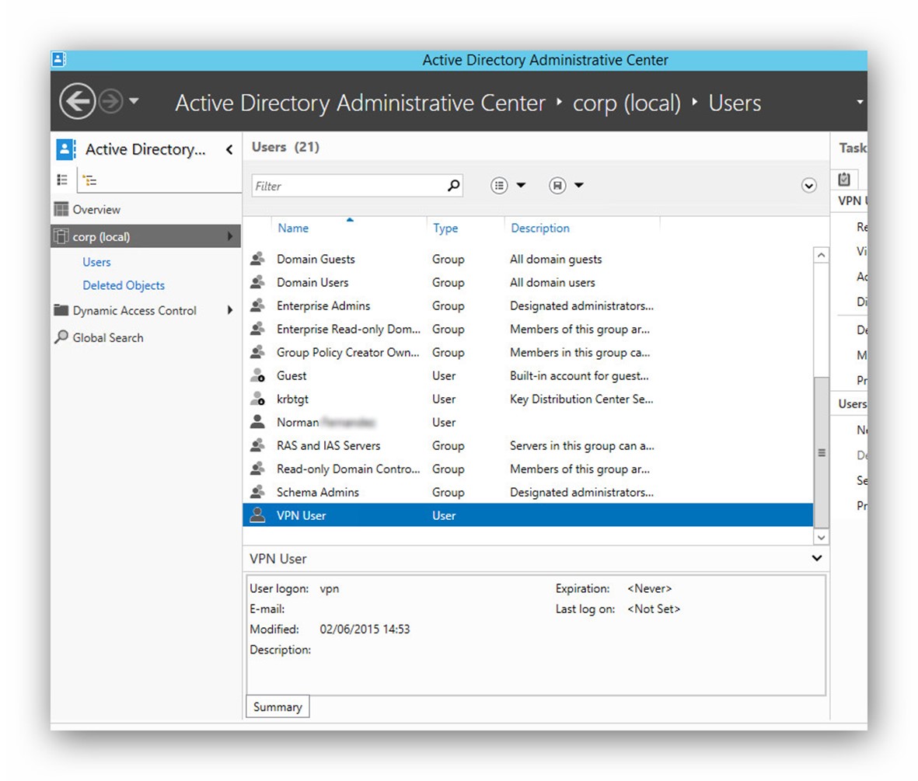Open Global Search
918x781 pixels.
coord(108,338)
